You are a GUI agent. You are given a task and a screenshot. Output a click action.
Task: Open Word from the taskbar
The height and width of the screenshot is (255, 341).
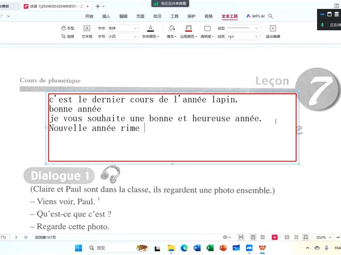[x=197, y=248]
